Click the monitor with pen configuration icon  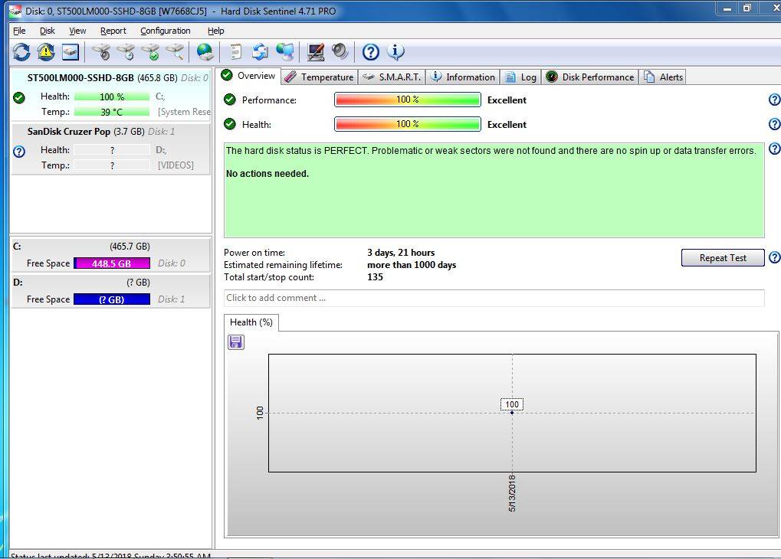coord(316,52)
